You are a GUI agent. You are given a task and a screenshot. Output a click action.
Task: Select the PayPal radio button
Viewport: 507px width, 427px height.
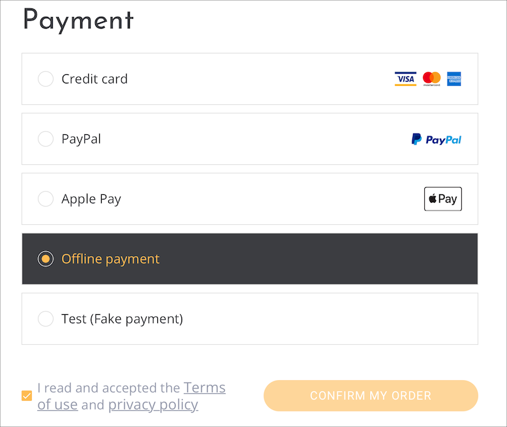[x=46, y=139]
